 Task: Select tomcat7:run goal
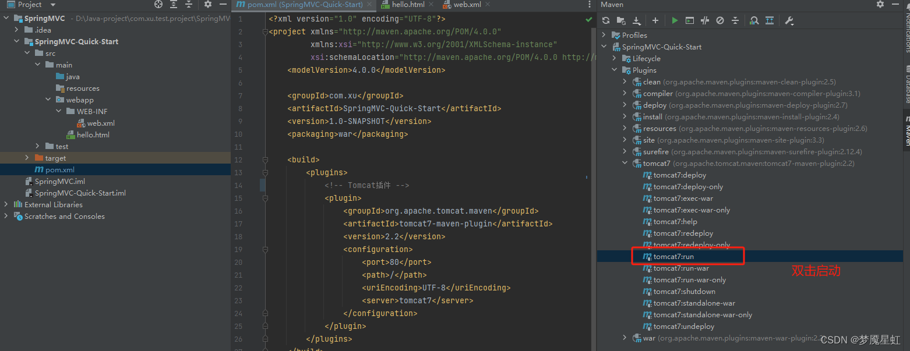tap(668, 256)
